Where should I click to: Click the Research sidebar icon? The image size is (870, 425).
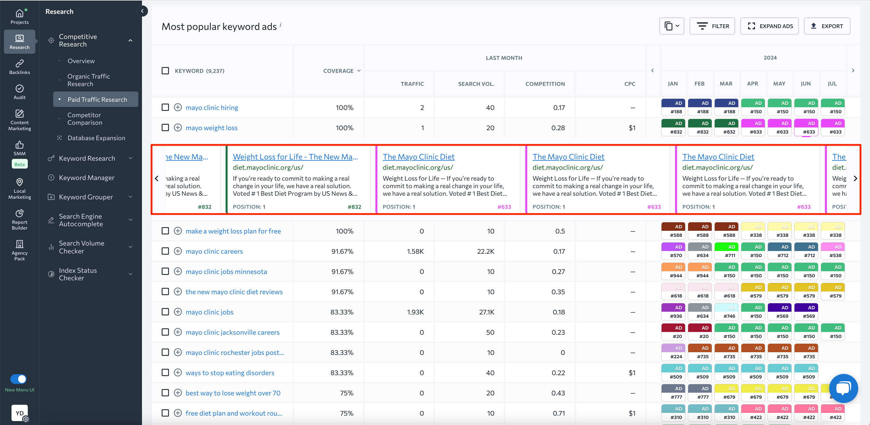pyautogui.click(x=20, y=42)
